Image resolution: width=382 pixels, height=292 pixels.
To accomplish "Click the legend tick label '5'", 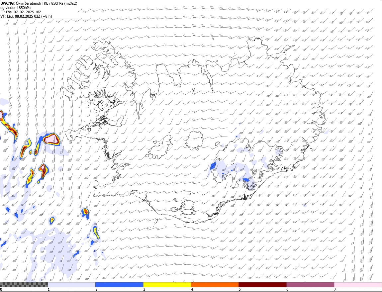I will [x=240, y=289].
